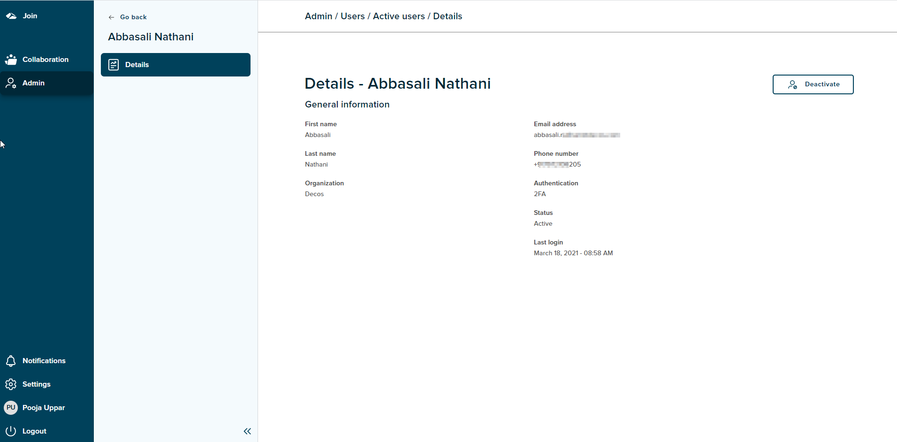Viewport: 897px width, 442px height.
Task: Open the Admin menu item
Action: [x=47, y=83]
